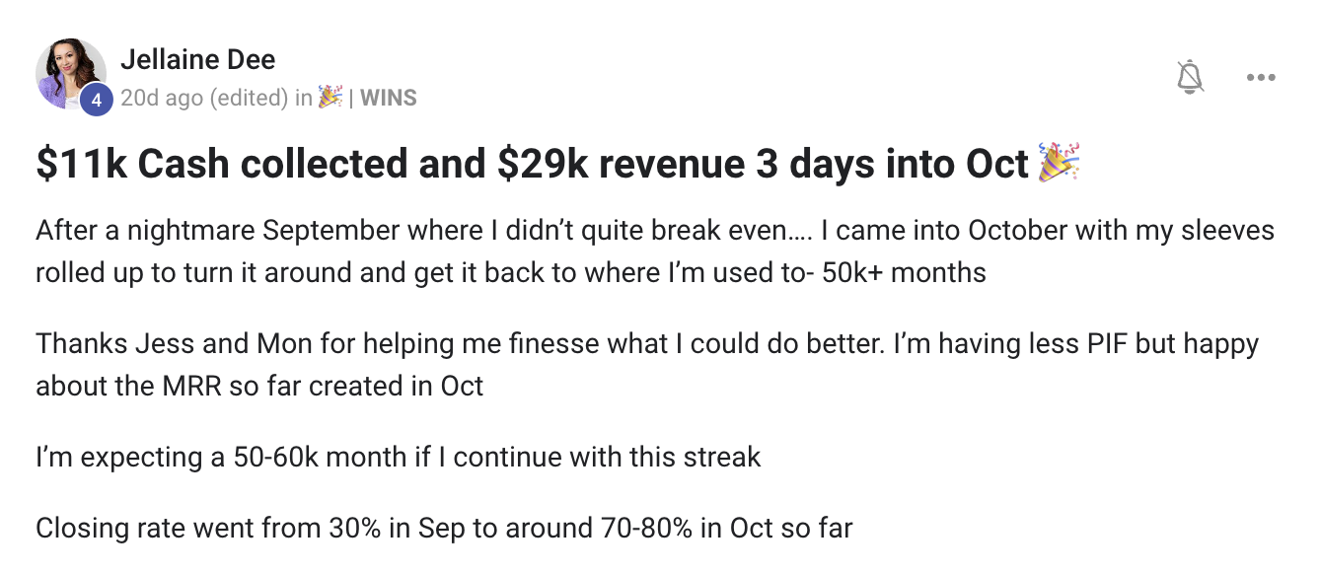Open Jellaine Dee's profile via her name
This screenshot has height=574, width=1320.
coord(197,59)
